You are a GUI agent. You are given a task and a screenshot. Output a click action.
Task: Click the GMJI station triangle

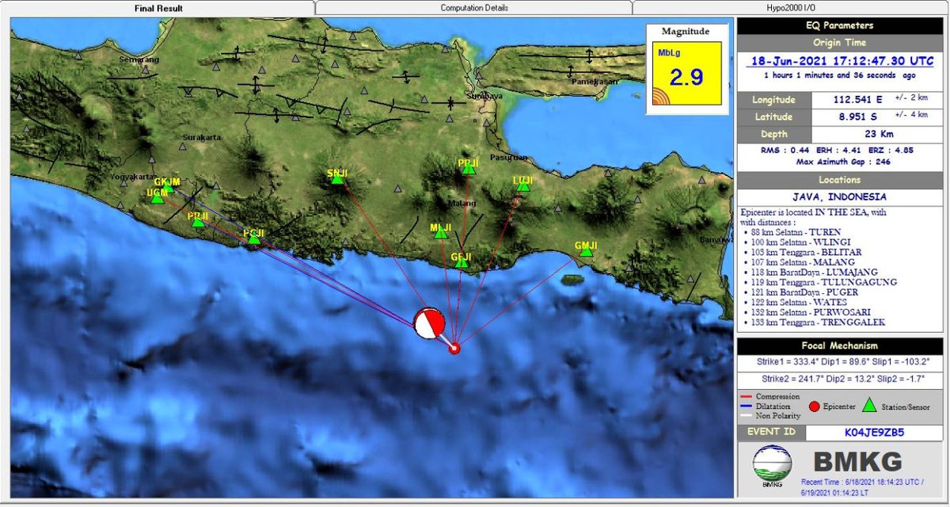coord(585,251)
